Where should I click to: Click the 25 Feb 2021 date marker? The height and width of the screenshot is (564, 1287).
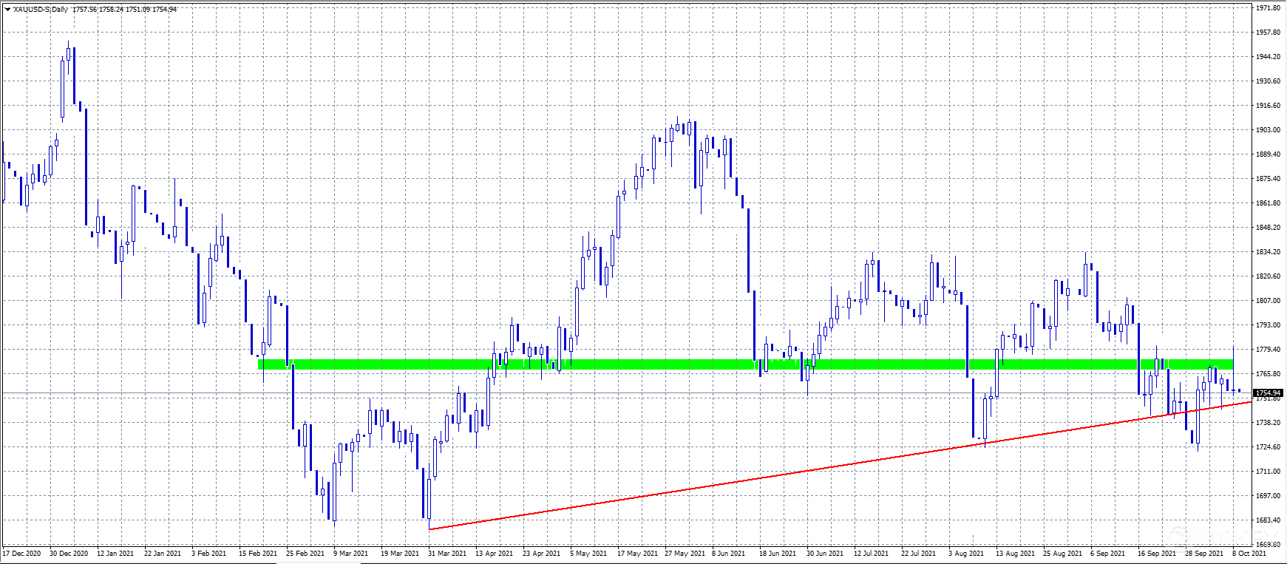(x=305, y=554)
